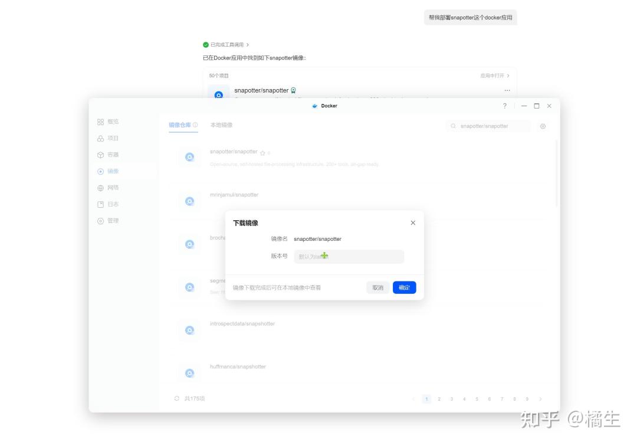The image size is (637, 445).
Task: Close the 下载镜像 dialog
Action: pyautogui.click(x=413, y=222)
